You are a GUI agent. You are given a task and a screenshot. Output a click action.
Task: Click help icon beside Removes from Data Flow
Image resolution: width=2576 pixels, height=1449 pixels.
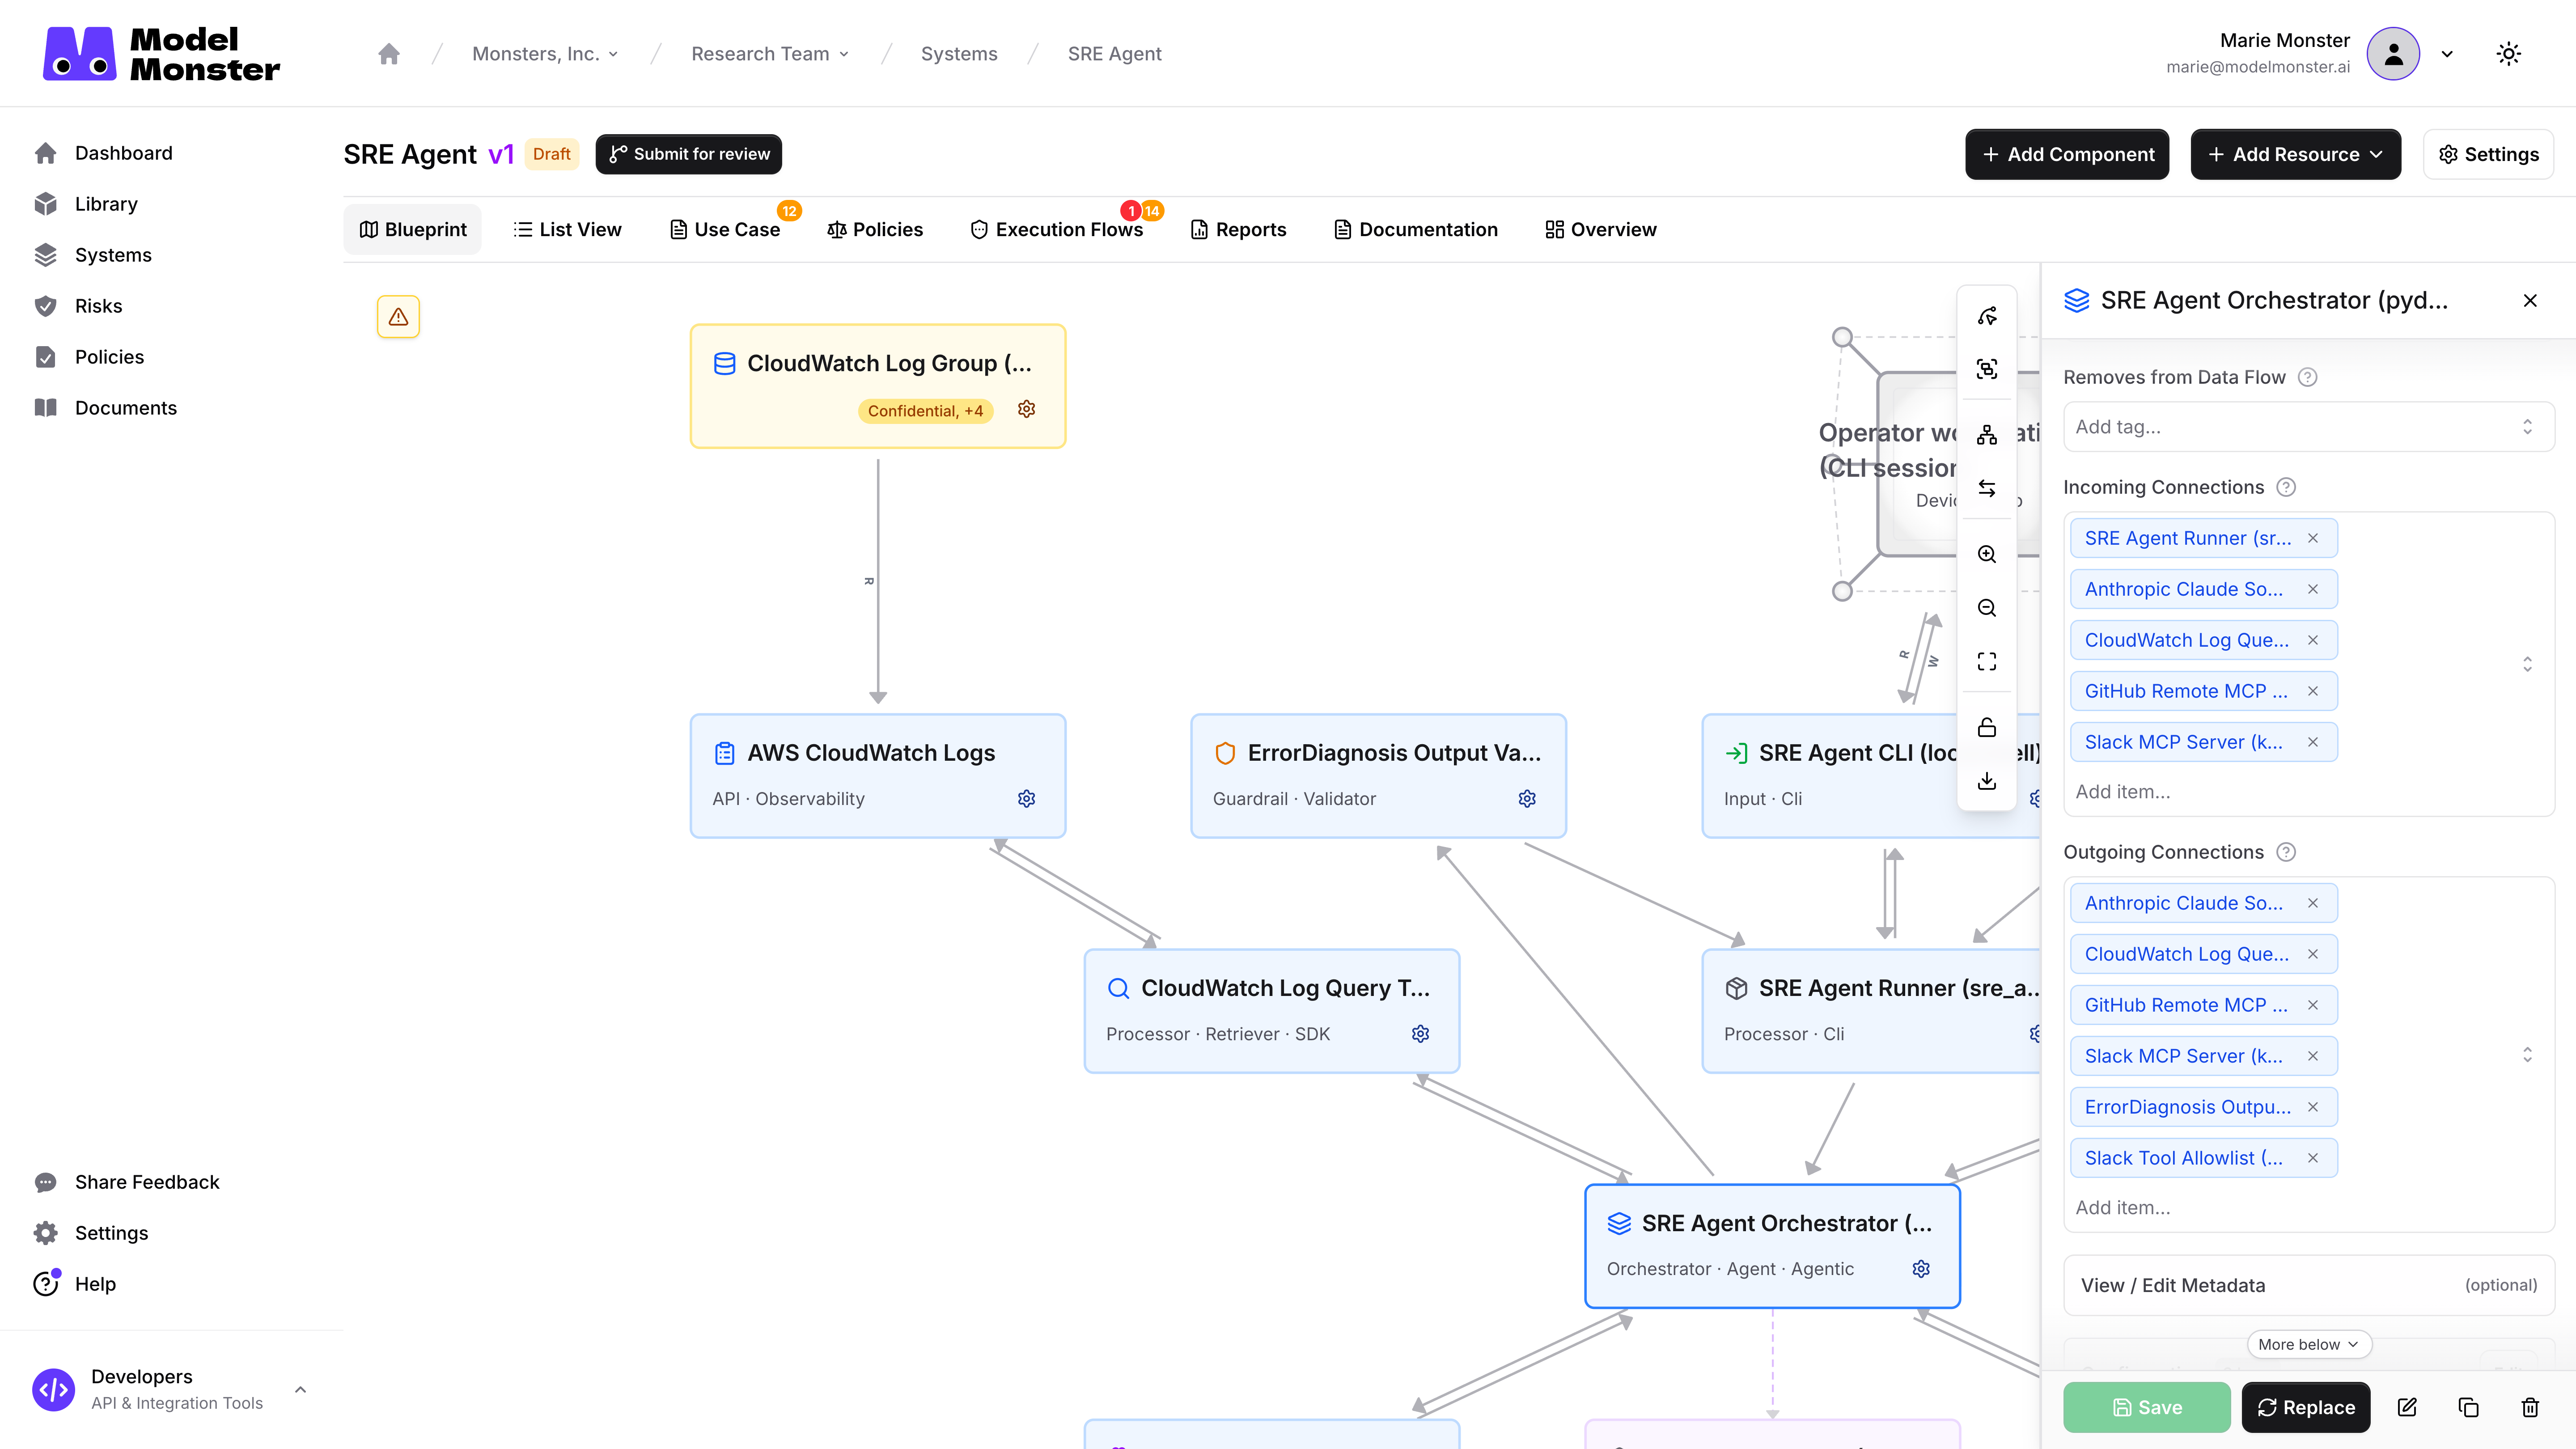pyautogui.click(x=2307, y=377)
